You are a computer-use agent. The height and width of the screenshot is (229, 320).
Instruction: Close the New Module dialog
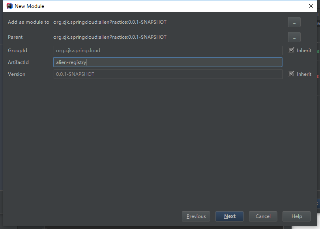click(x=311, y=6)
